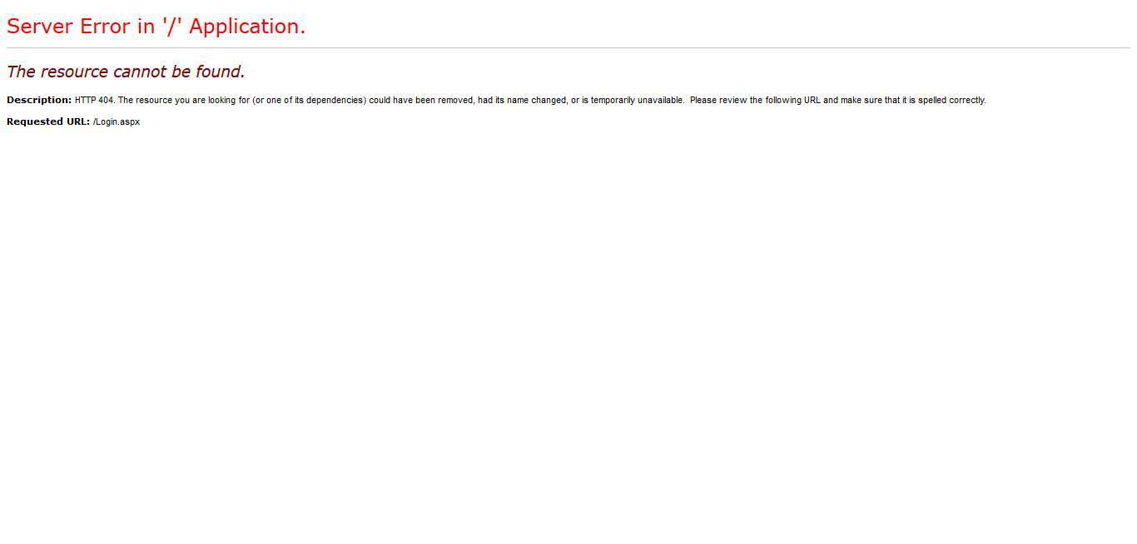Click the 'HTTP 404' error code text
The width and height of the screenshot is (1137, 544).
coord(92,100)
